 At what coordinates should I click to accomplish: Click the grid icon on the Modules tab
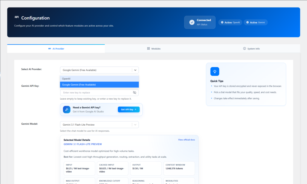(x=148, y=48)
